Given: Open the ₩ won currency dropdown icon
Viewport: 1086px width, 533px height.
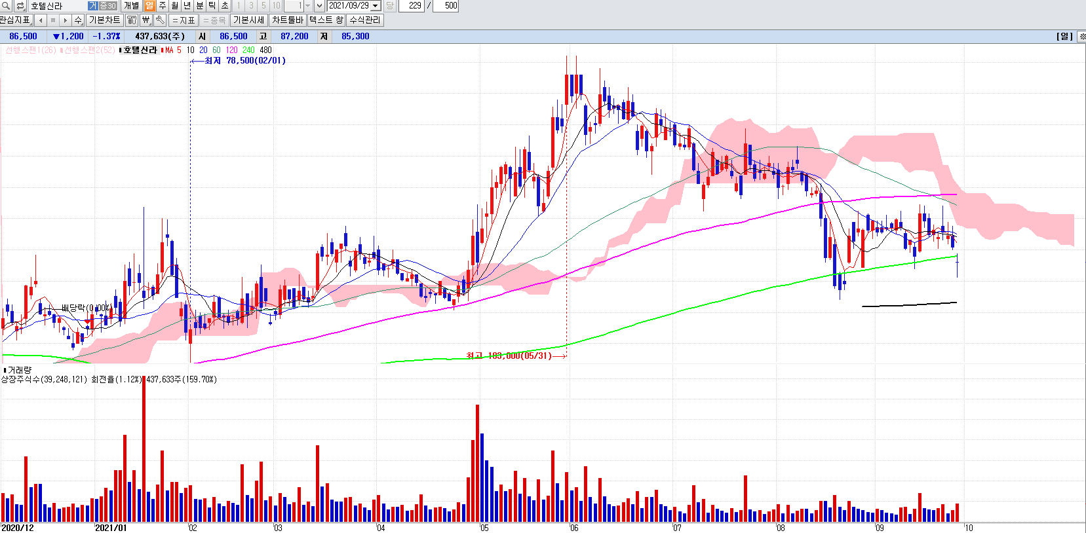Looking at the screenshot, I should coord(146,20).
